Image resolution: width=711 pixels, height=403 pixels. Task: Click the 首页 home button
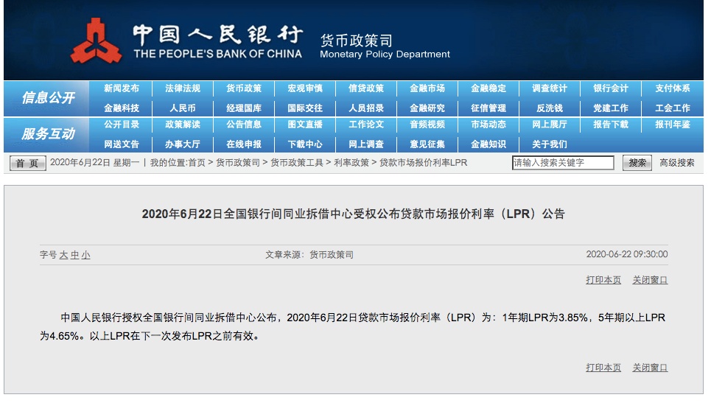28,163
